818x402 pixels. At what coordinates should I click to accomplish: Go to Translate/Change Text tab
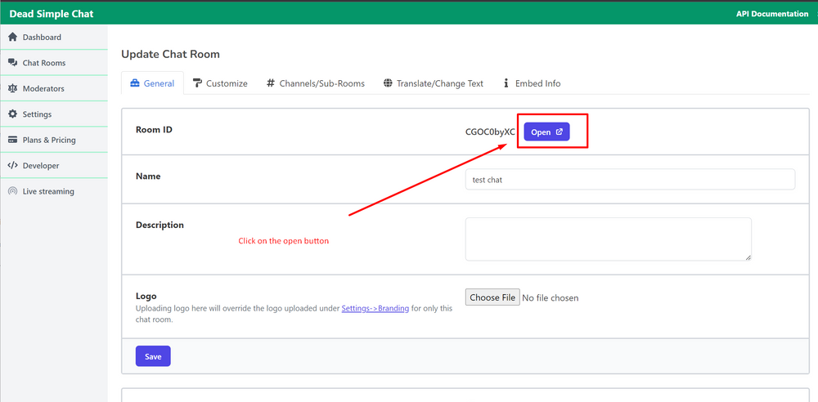[433, 83]
